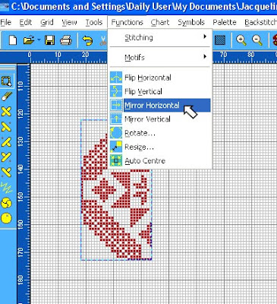Viewport: 277px width, 304px height.
Task: Click the New document icon
Action: pos(13,40)
